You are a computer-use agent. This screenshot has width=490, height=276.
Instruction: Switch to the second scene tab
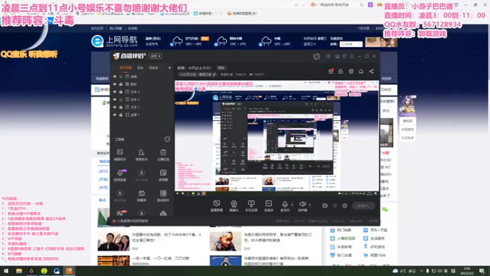[140, 68]
